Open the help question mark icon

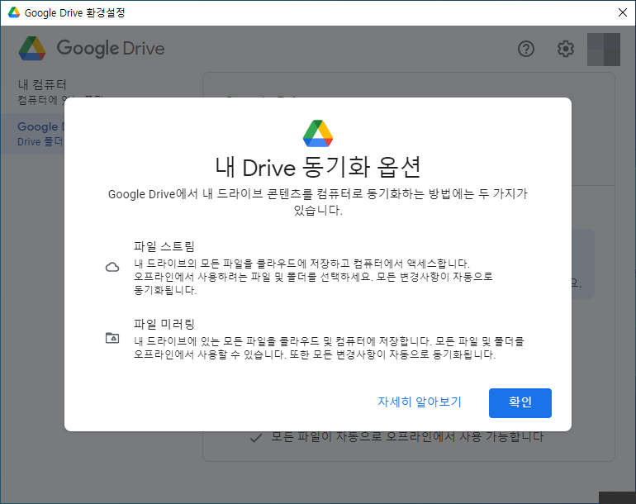526,49
